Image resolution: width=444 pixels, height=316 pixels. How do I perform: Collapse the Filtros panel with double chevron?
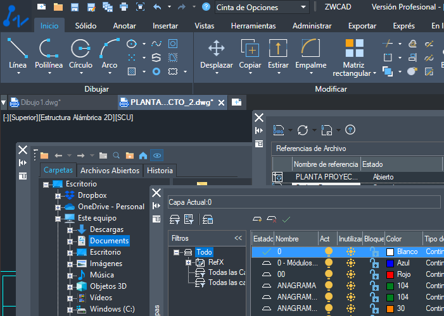coord(238,238)
